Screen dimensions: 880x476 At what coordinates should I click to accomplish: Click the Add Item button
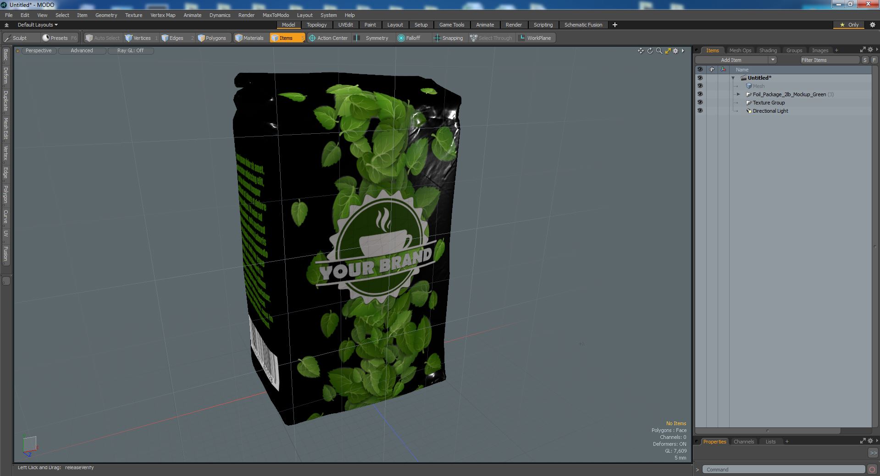(731, 60)
